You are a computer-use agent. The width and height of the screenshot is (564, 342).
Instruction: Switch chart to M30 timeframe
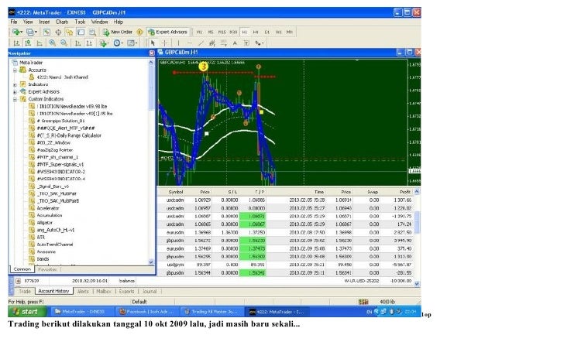[x=233, y=32]
